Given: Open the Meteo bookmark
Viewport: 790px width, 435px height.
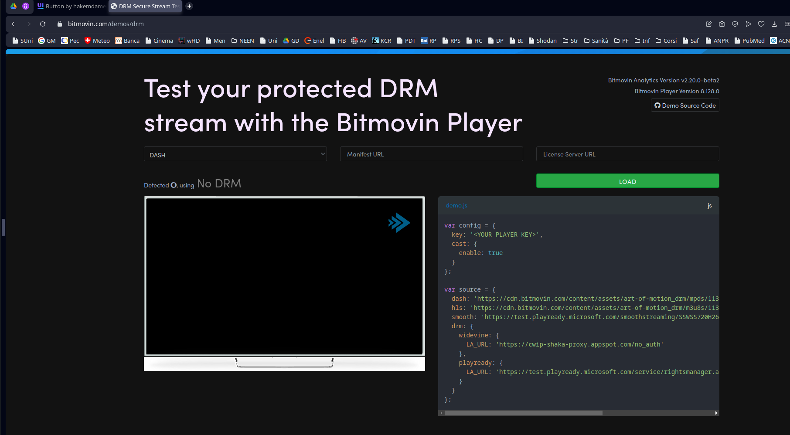Looking at the screenshot, I should click(97, 41).
